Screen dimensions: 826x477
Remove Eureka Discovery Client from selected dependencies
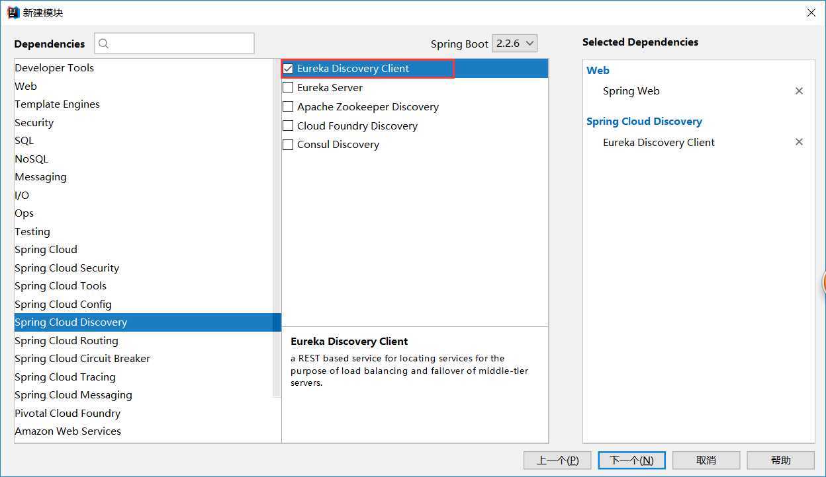point(799,142)
